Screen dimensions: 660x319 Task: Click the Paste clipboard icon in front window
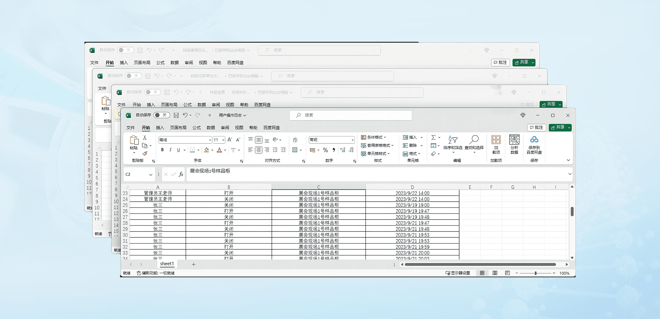(134, 140)
